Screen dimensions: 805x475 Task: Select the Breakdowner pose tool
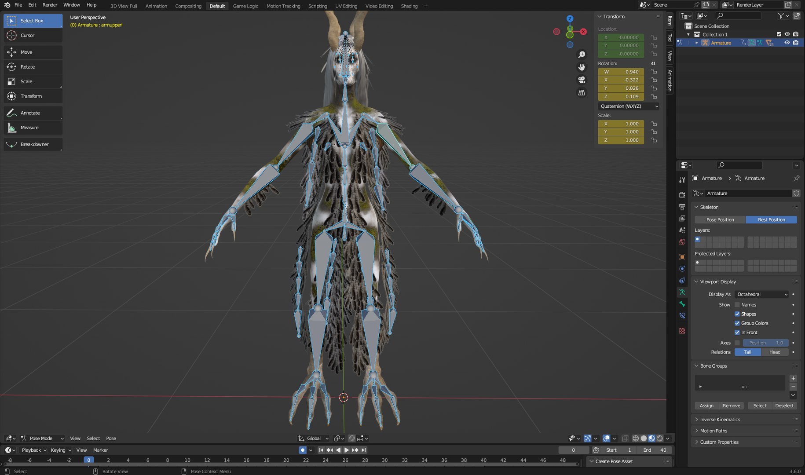33,144
